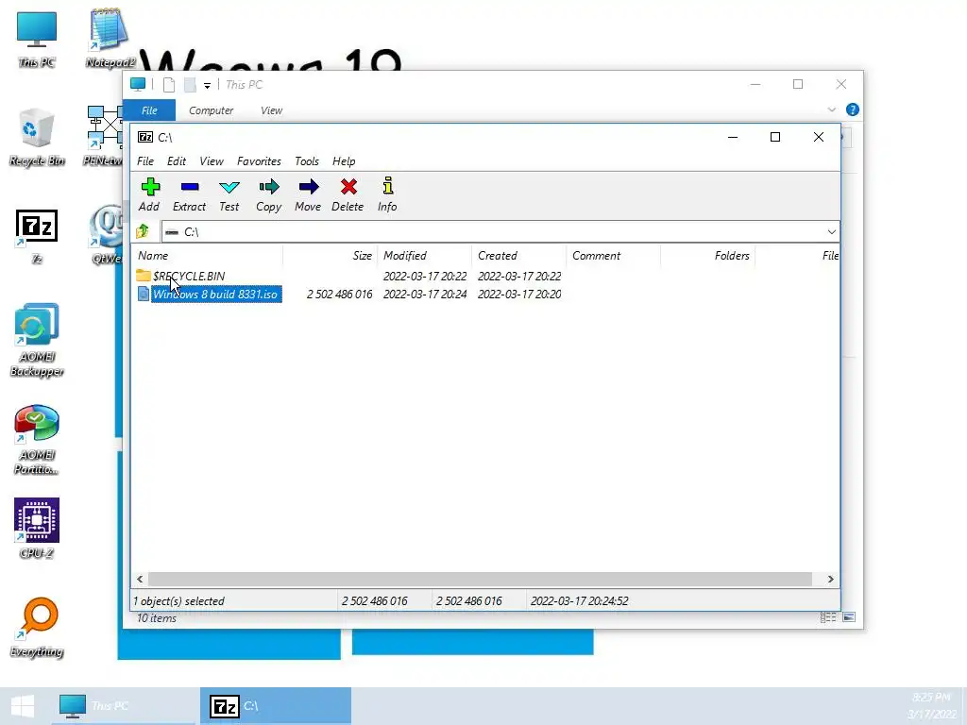967x725 pixels.
Task: Minimize the 7-Zip window
Action: point(733,137)
